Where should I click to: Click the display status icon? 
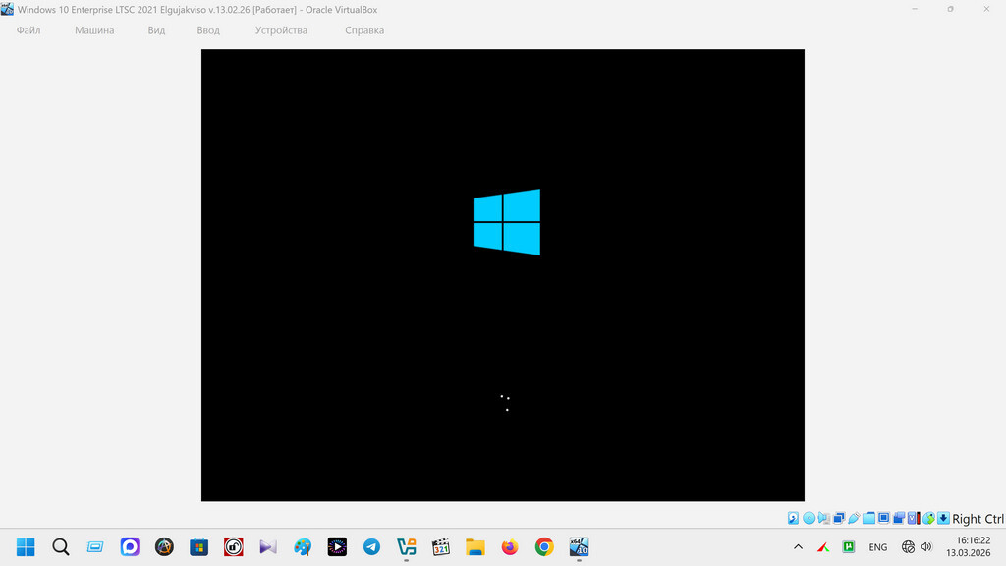click(883, 518)
